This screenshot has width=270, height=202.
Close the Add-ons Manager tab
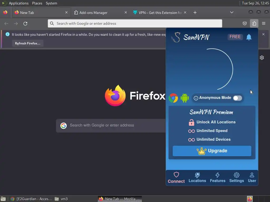point(126,12)
